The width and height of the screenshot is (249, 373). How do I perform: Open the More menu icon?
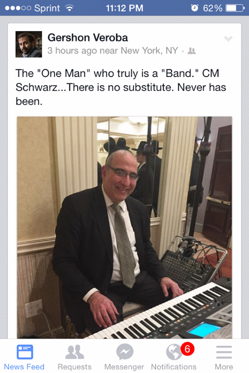pos(224,352)
